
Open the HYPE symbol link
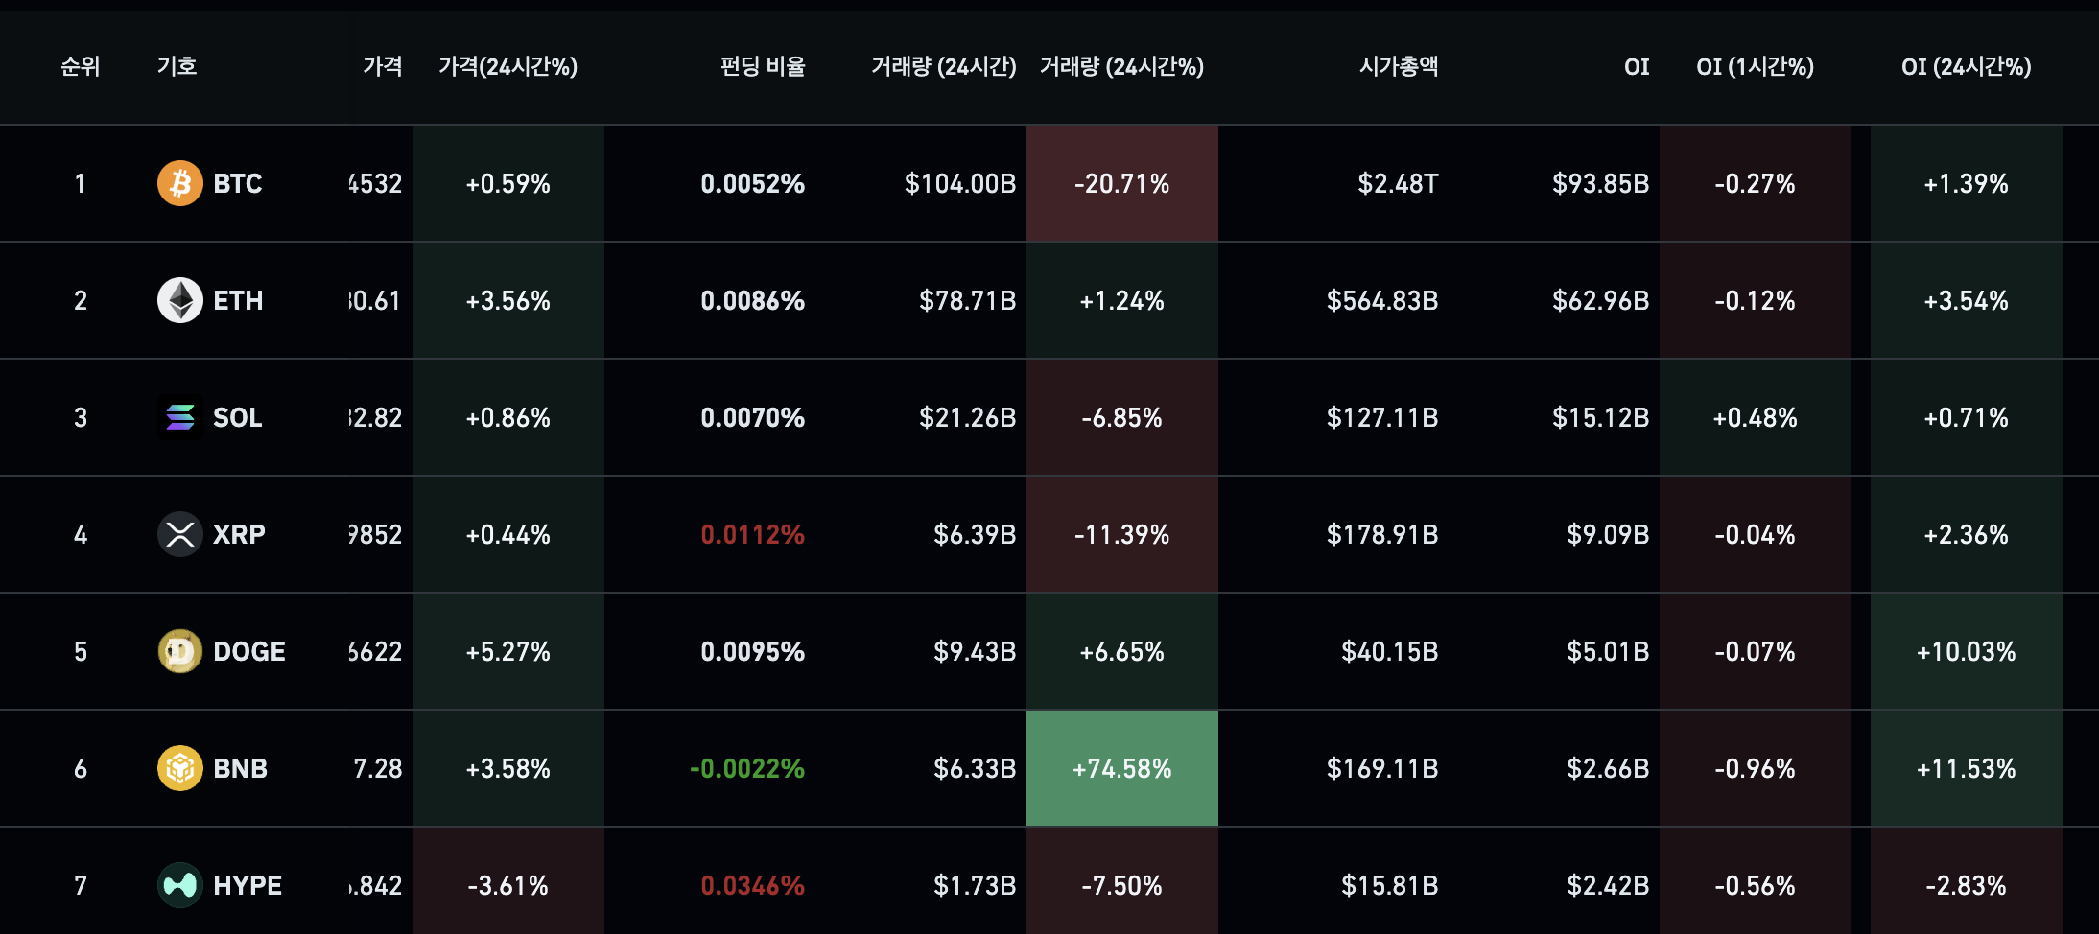[x=247, y=885]
